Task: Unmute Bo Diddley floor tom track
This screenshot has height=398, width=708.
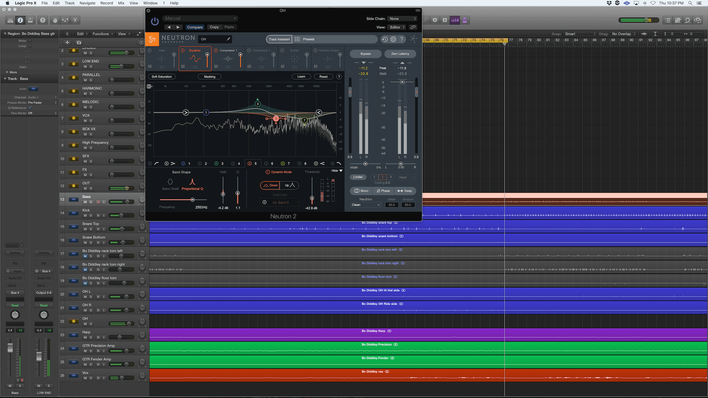Action: pos(85,283)
